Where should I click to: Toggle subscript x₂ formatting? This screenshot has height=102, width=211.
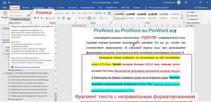point(50,18)
